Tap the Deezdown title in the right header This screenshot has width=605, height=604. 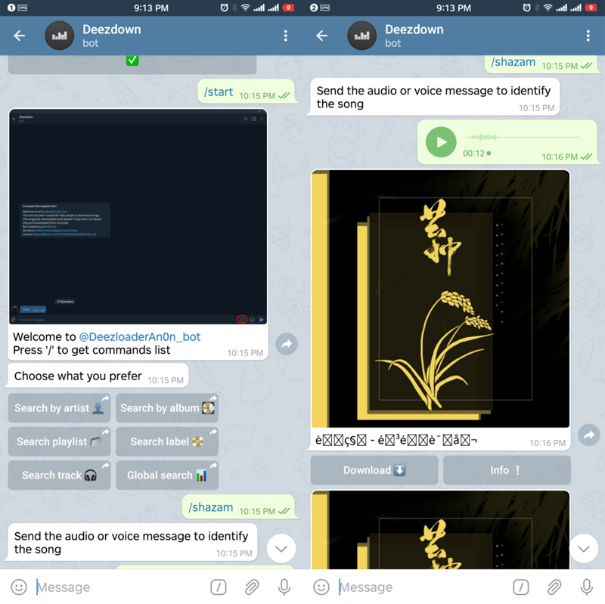pyautogui.click(x=414, y=29)
